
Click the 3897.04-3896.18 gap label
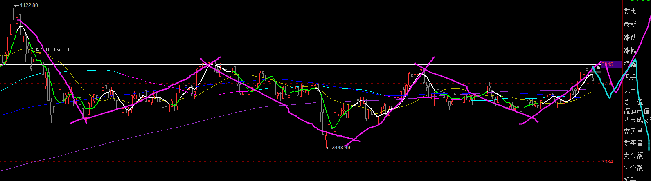pyautogui.click(x=50, y=49)
